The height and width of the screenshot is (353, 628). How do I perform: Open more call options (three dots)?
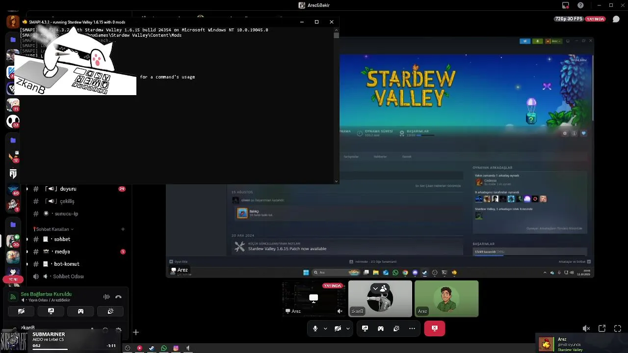click(x=412, y=328)
